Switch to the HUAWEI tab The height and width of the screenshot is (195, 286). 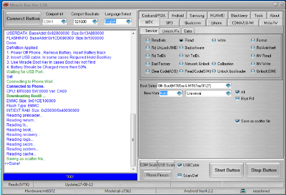[218, 16]
